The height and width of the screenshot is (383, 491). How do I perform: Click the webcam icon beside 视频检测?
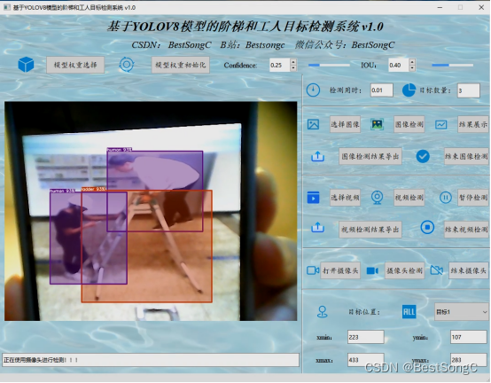(377, 198)
